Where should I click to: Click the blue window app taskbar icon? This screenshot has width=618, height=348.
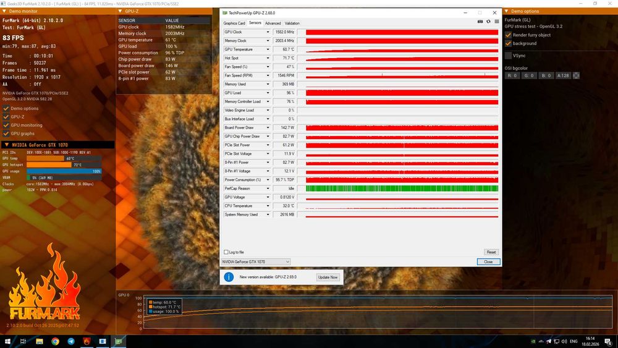[103, 341]
